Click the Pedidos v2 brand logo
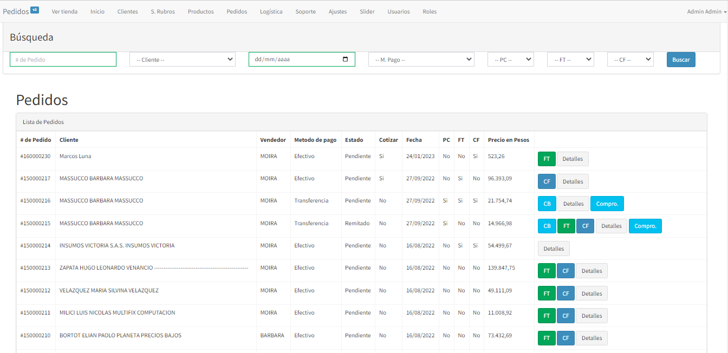Screen dimensions: 728x353 coord(21,11)
